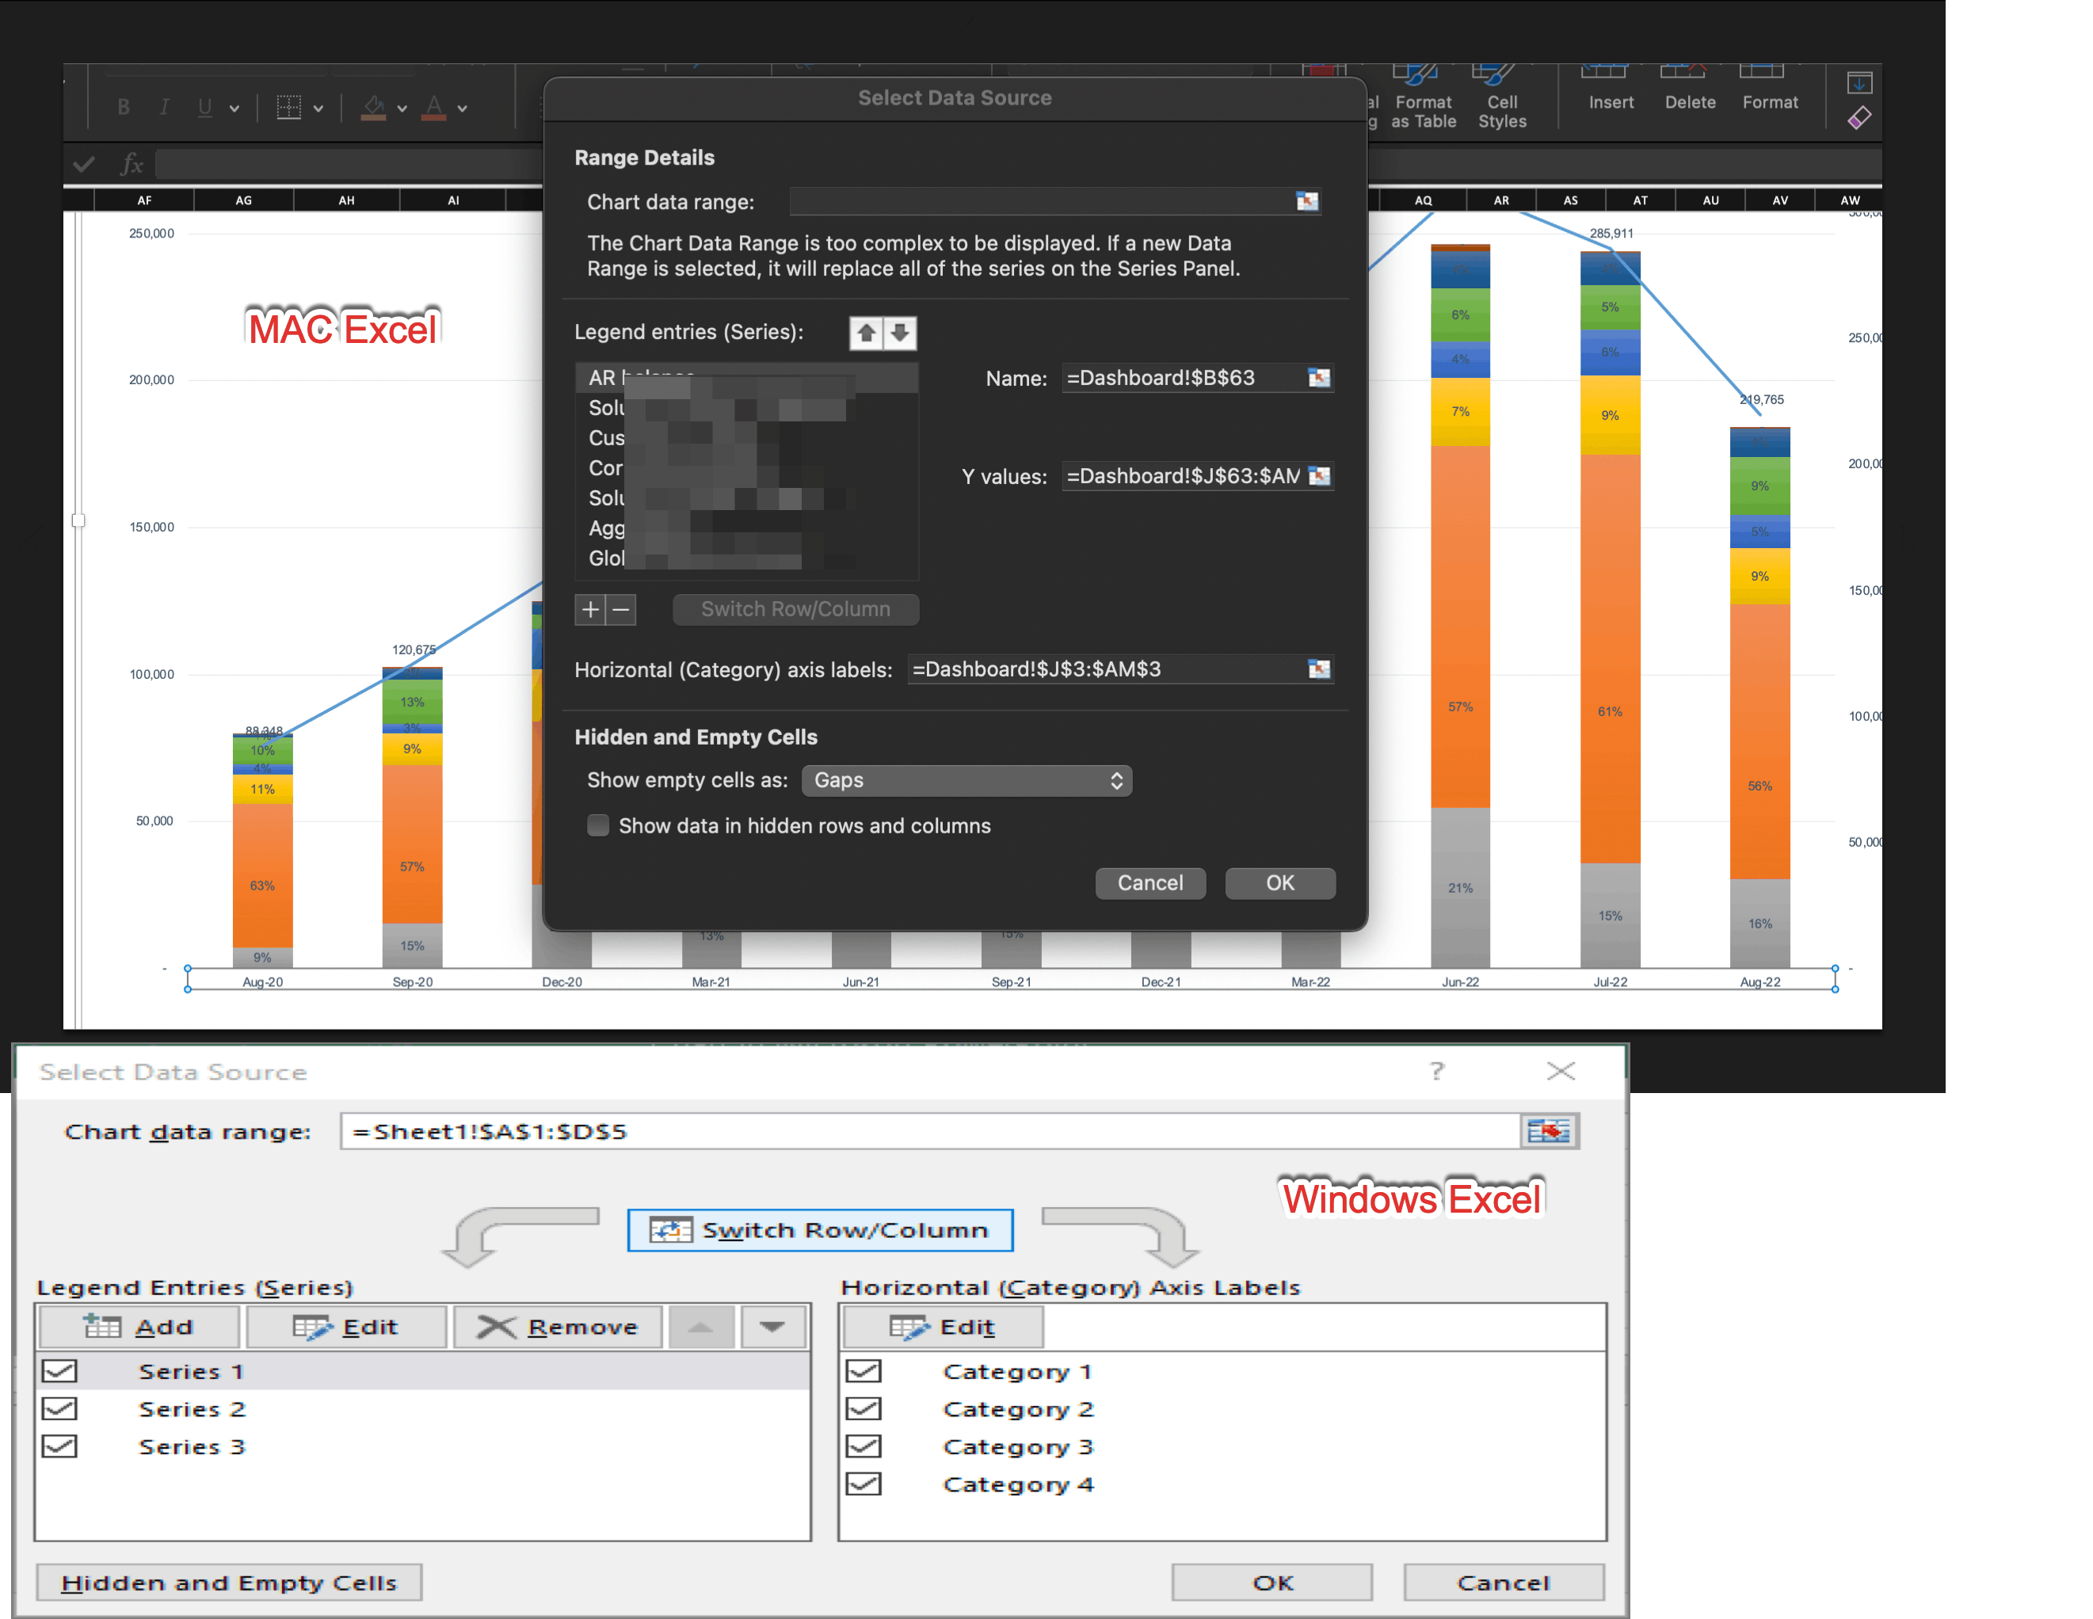Click the fx insert function icon

tap(132, 165)
